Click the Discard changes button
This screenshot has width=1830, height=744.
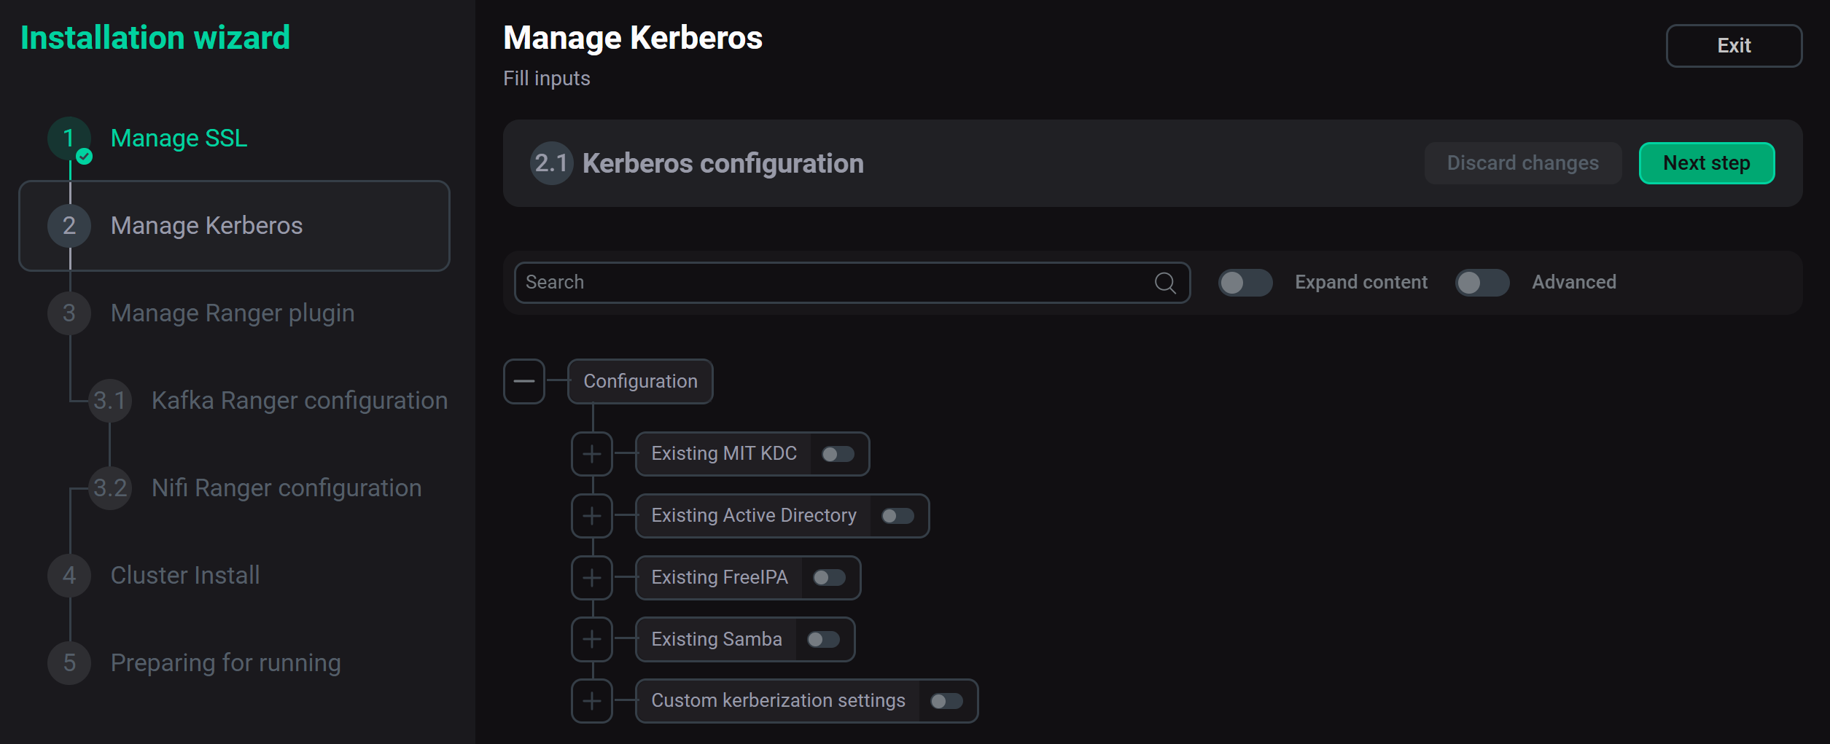[x=1522, y=163]
